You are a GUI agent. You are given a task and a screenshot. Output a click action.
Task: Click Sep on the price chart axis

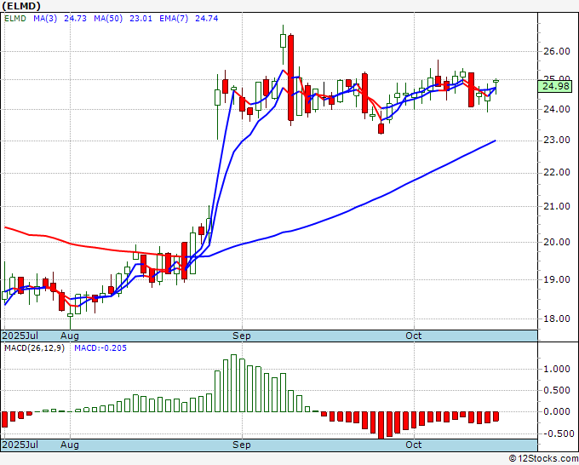tap(242, 336)
